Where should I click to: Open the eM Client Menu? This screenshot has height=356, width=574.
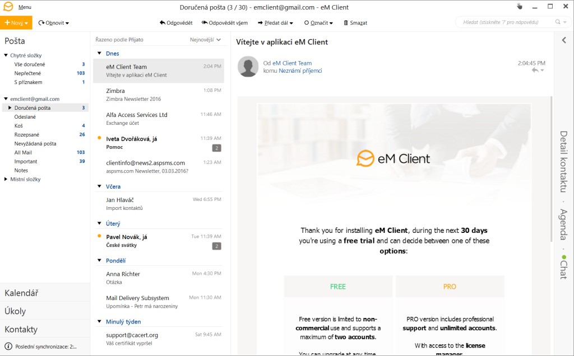(x=25, y=7)
